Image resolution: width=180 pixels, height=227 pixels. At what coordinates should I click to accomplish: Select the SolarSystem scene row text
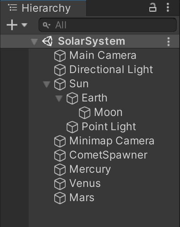pos(91,41)
